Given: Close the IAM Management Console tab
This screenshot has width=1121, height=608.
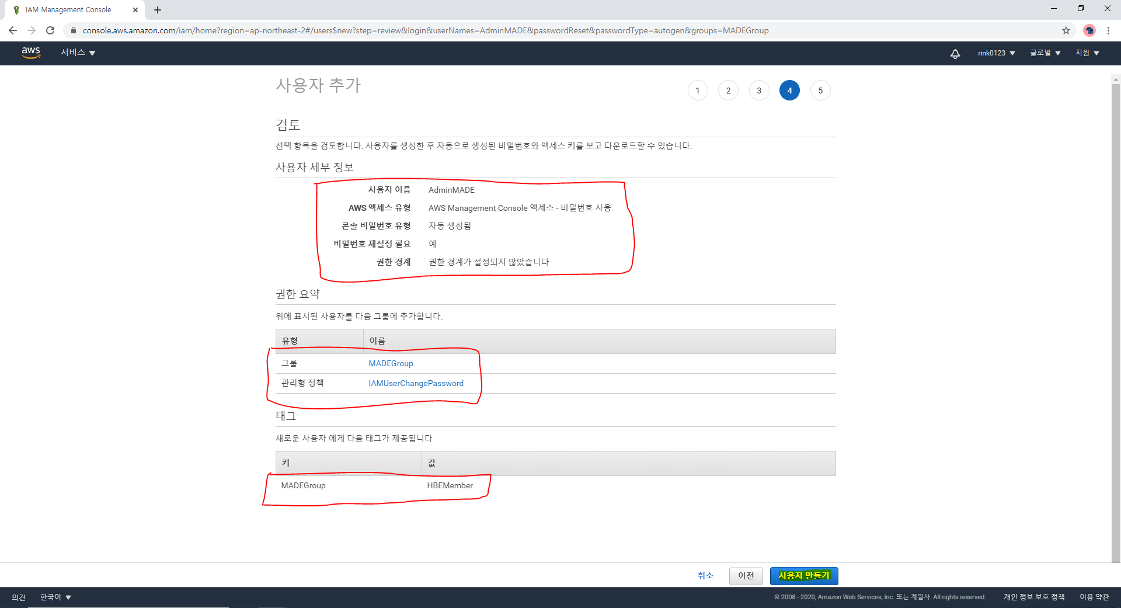Looking at the screenshot, I should click(135, 10).
